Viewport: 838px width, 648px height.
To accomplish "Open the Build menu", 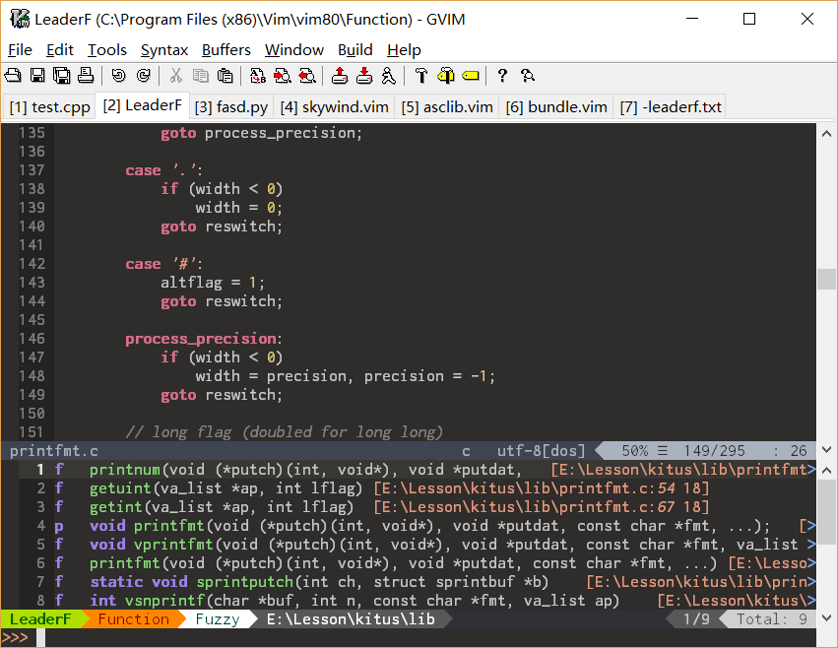I will coord(355,49).
